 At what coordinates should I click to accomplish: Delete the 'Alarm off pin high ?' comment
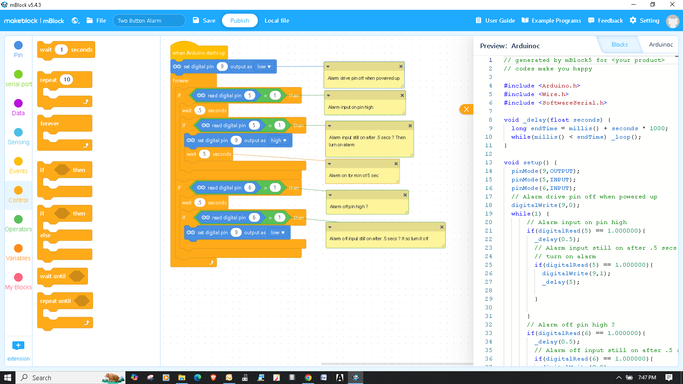[405, 195]
